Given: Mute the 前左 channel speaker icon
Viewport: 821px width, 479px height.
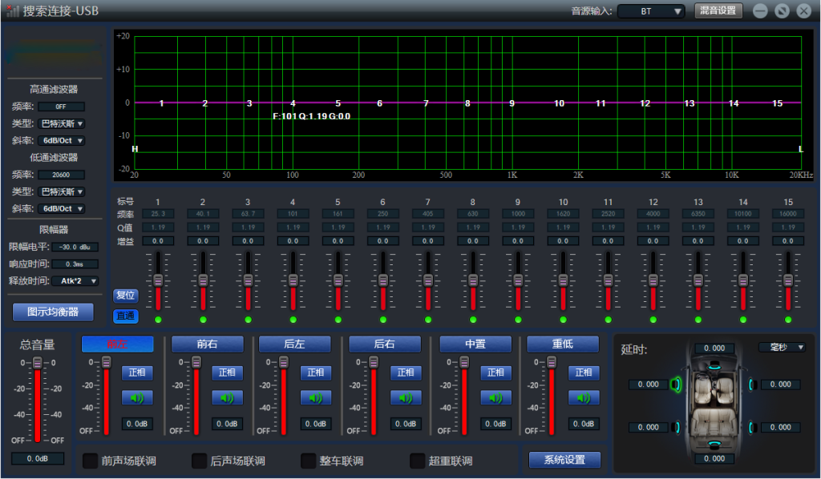Looking at the screenshot, I should pyautogui.click(x=137, y=397).
